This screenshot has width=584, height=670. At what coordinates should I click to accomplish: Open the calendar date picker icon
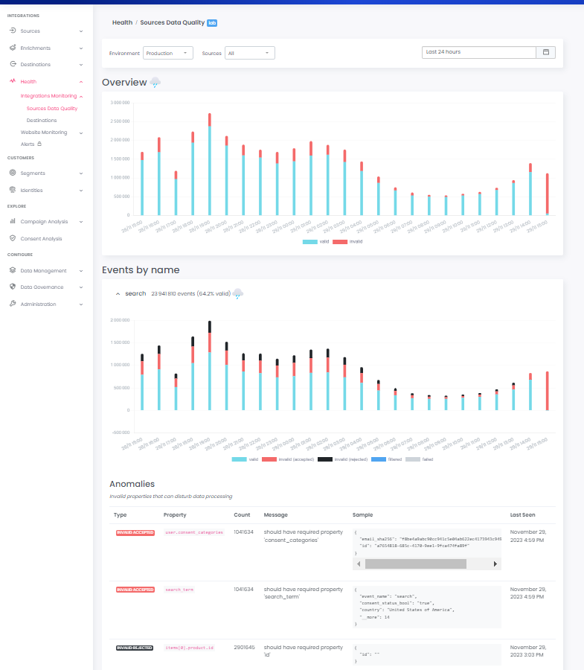coord(545,53)
